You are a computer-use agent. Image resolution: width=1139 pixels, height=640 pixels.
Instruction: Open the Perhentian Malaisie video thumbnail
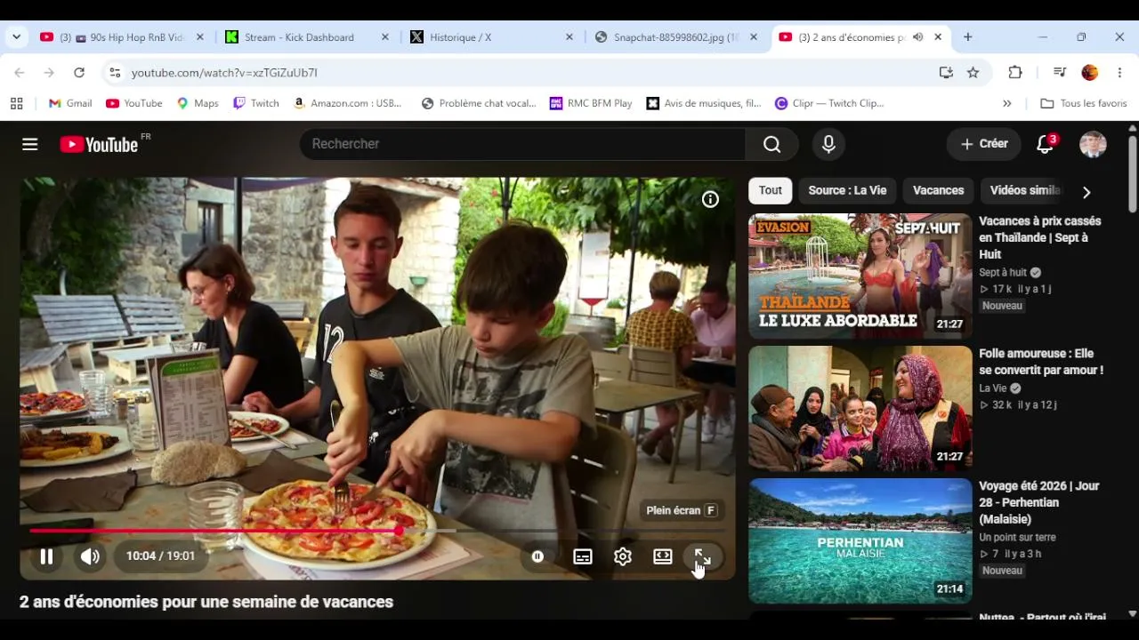click(x=860, y=540)
